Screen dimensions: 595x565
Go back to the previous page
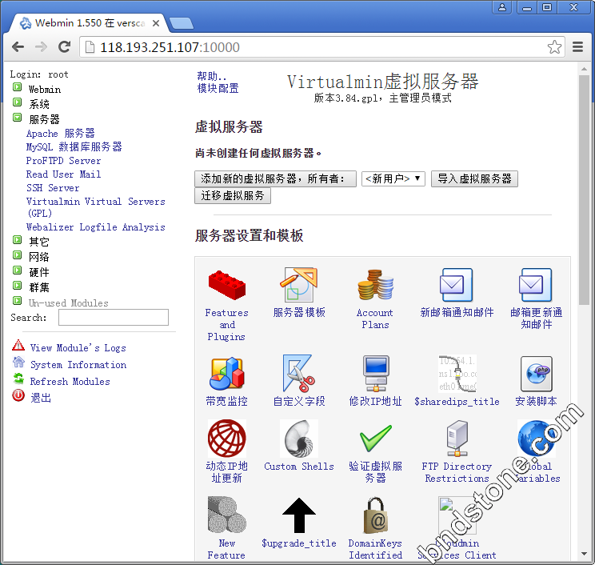coord(18,47)
